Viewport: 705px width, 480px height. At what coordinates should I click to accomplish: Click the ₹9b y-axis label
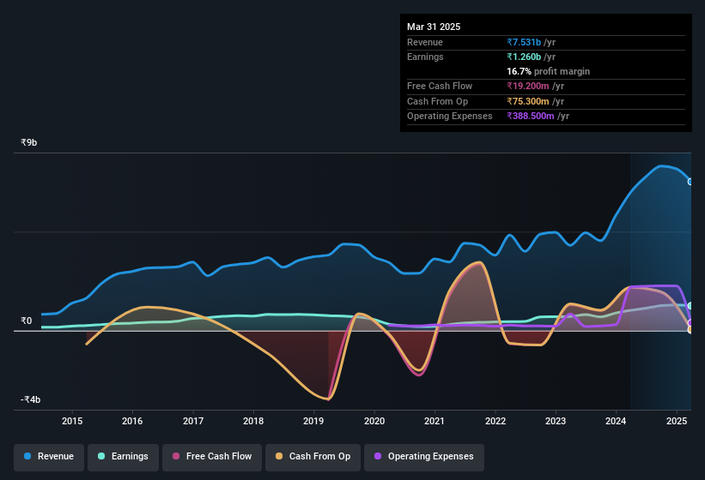click(29, 142)
